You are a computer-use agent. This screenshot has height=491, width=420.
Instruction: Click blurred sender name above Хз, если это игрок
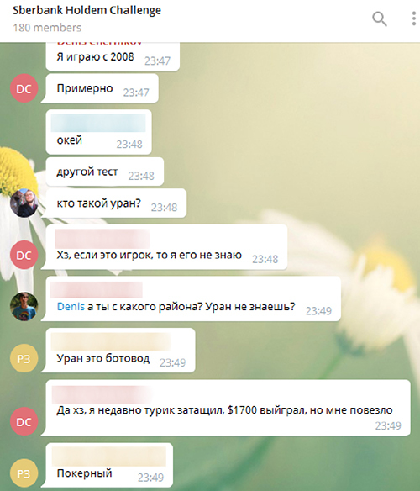[x=102, y=239]
